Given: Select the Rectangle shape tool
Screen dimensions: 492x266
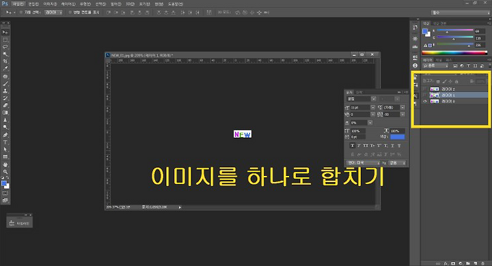Looking at the screenshot, I should click(5, 157).
